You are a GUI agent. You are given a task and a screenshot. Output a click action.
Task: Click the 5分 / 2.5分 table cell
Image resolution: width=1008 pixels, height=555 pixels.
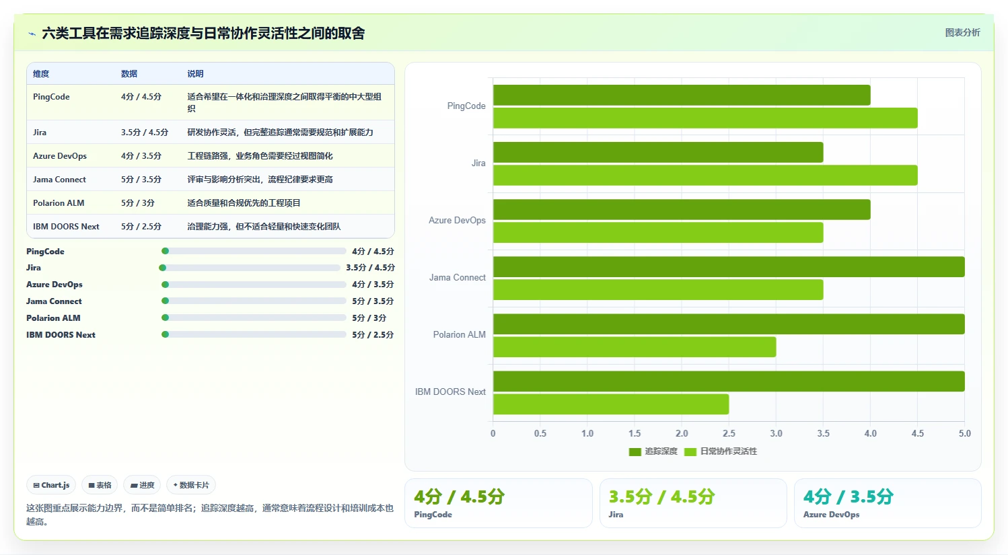(141, 227)
